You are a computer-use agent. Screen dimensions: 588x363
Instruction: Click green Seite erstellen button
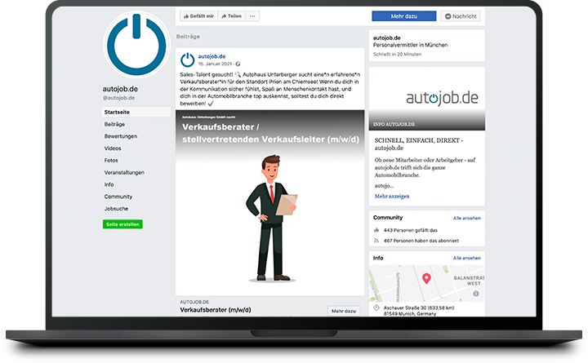coord(122,224)
